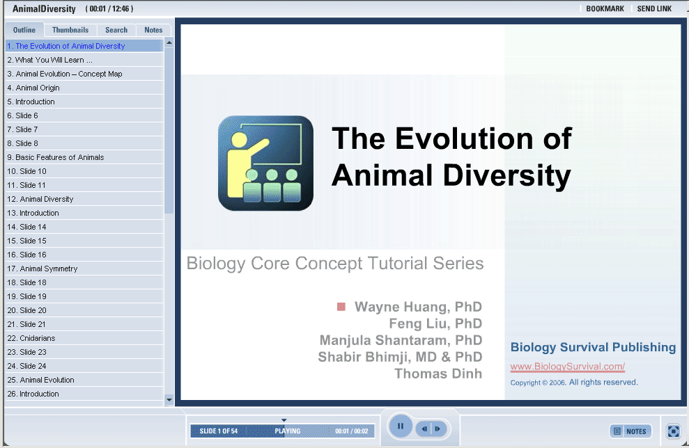Screen dimensions: 689x448
Task: Click BOOKMARK in the top bar
Action: click(x=605, y=9)
